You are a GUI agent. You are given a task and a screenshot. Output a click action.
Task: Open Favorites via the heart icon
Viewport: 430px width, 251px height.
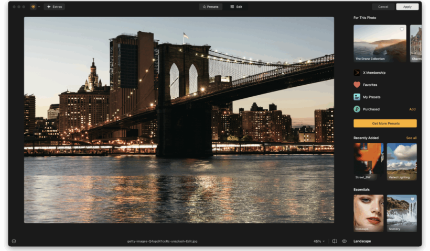[x=357, y=85]
